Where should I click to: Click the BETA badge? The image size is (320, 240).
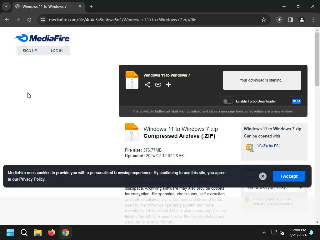[x=297, y=101]
